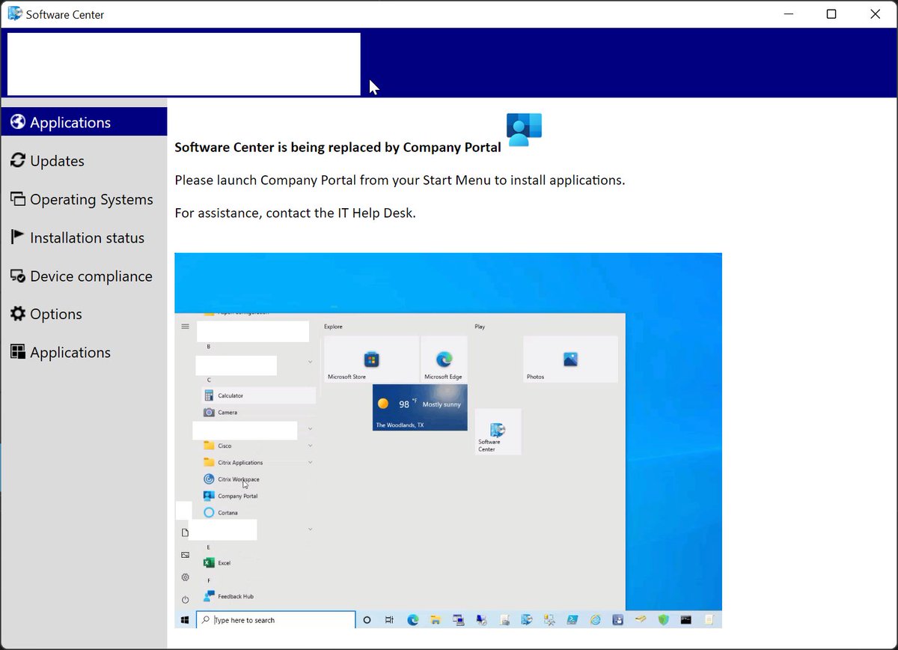Select the highlighted Applications tab with globe icon
Image resolution: width=898 pixels, height=650 pixels.
click(x=84, y=122)
